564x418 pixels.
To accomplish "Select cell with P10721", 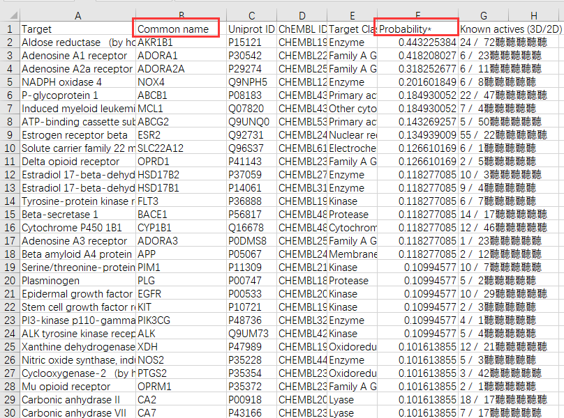I will pos(251,307).
